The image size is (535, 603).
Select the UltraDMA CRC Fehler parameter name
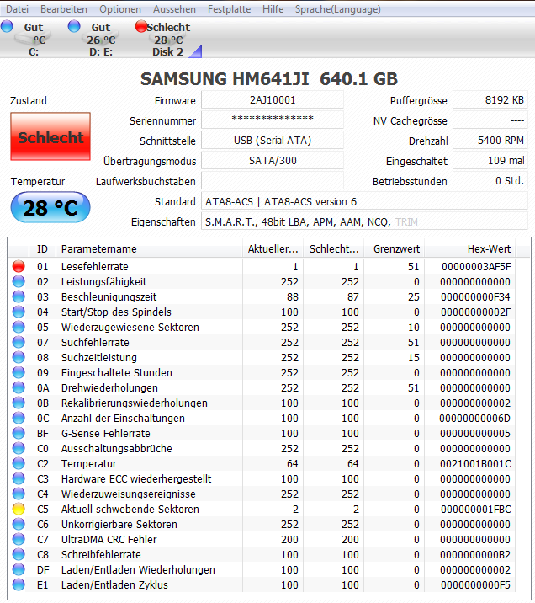pos(109,540)
